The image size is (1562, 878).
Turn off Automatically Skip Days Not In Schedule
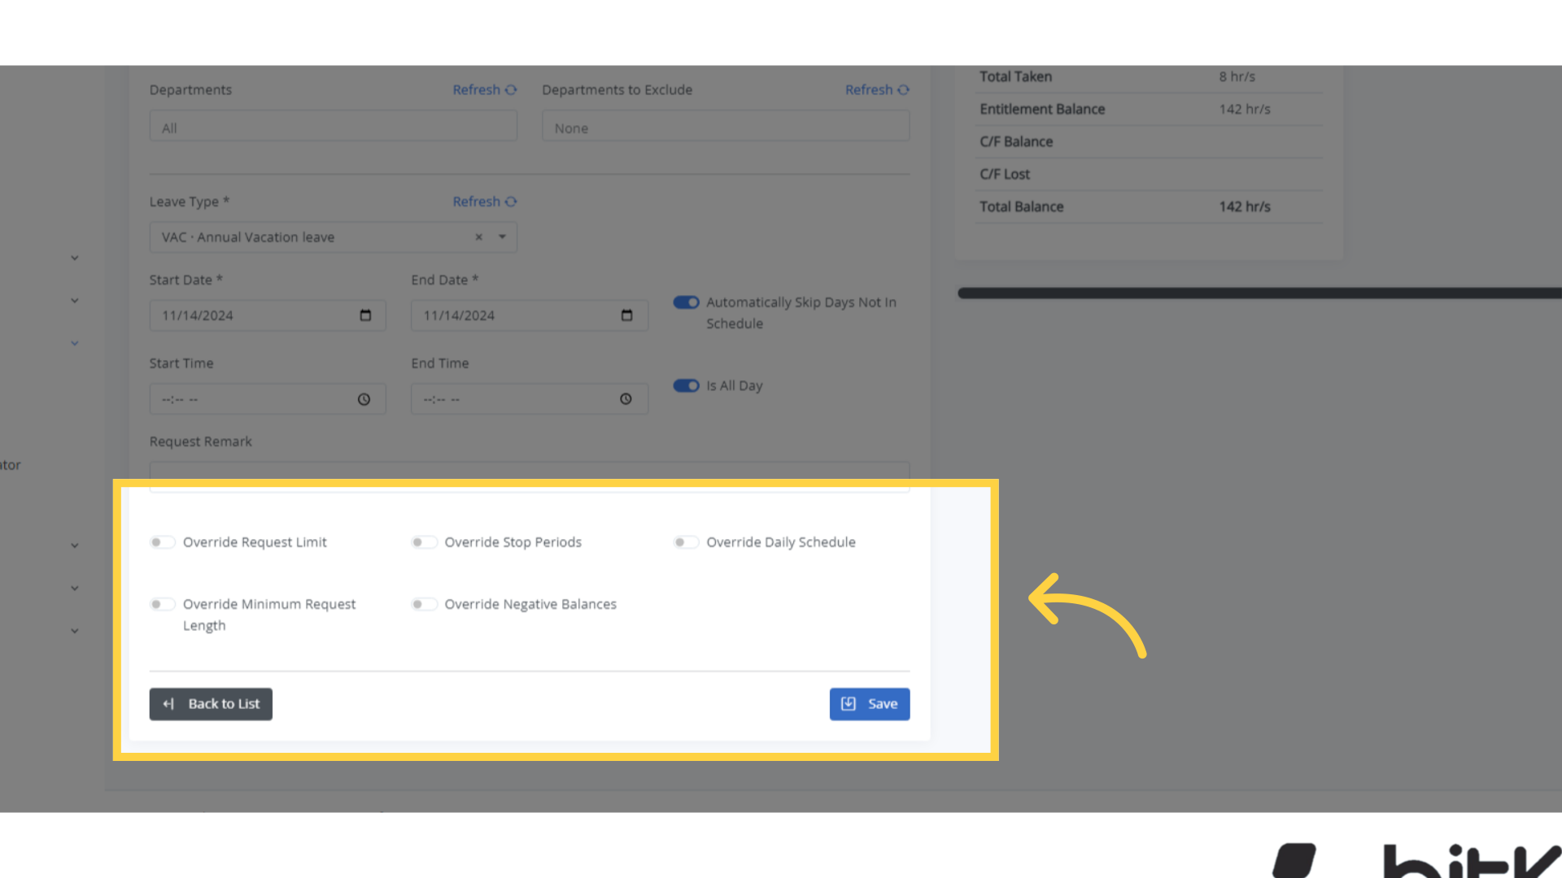pyautogui.click(x=687, y=302)
